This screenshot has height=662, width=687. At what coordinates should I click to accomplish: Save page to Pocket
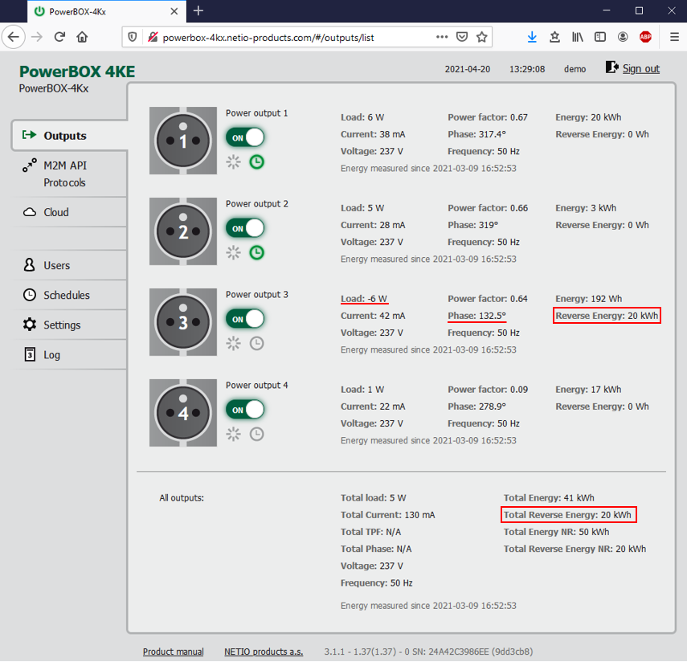tap(462, 37)
